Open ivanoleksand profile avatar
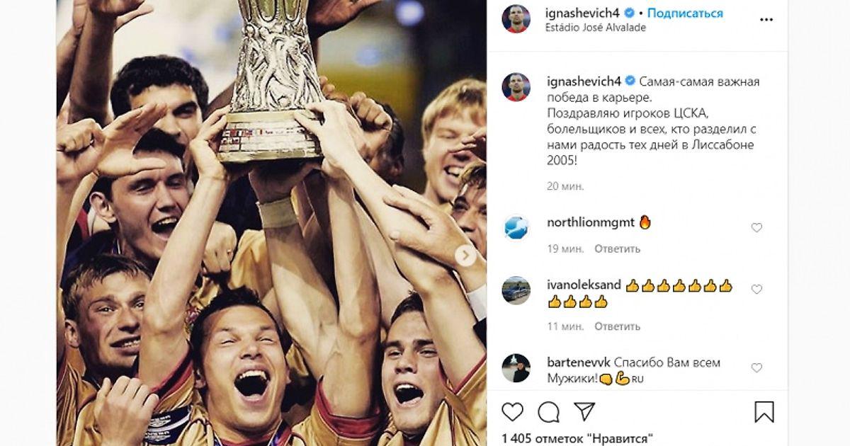 (x=516, y=290)
